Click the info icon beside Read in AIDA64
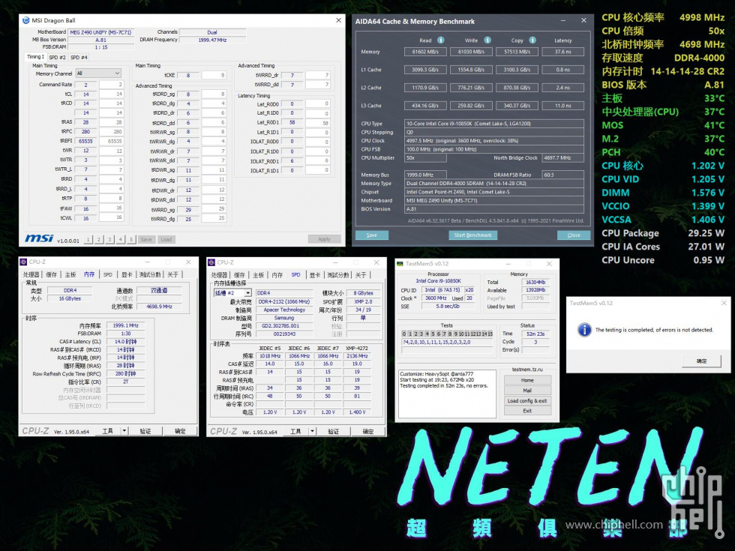 coord(441,40)
